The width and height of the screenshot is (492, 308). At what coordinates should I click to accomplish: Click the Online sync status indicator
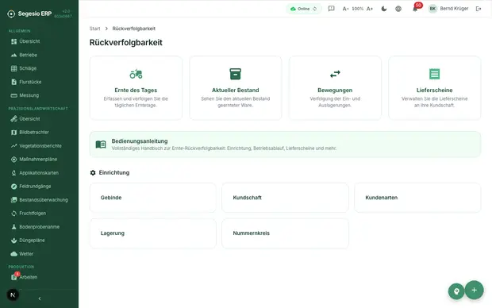click(303, 9)
